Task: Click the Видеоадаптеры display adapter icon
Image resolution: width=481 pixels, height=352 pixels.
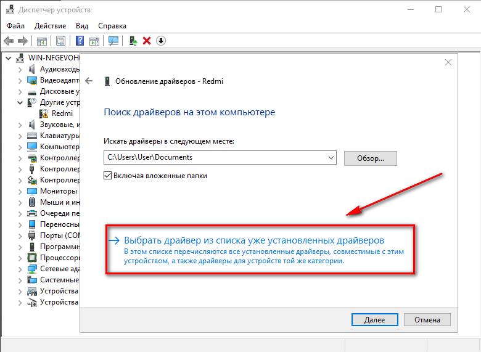Action: click(32, 80)
